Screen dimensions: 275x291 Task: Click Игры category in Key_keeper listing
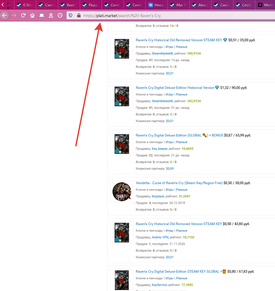point(169,142)
